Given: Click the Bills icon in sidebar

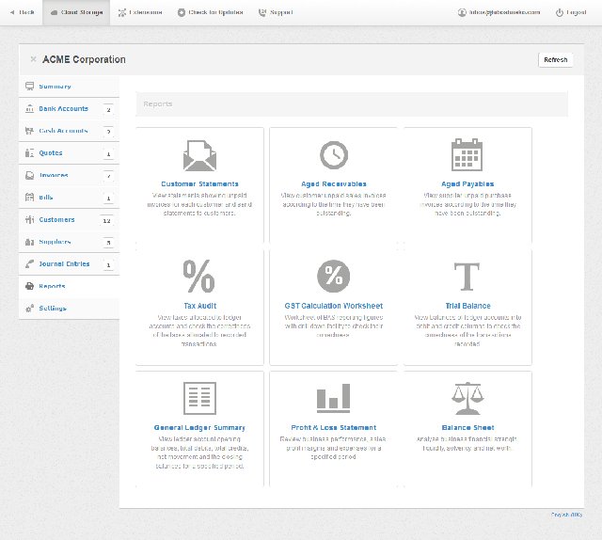Looking at the screenshot, I should pos(29,197).
